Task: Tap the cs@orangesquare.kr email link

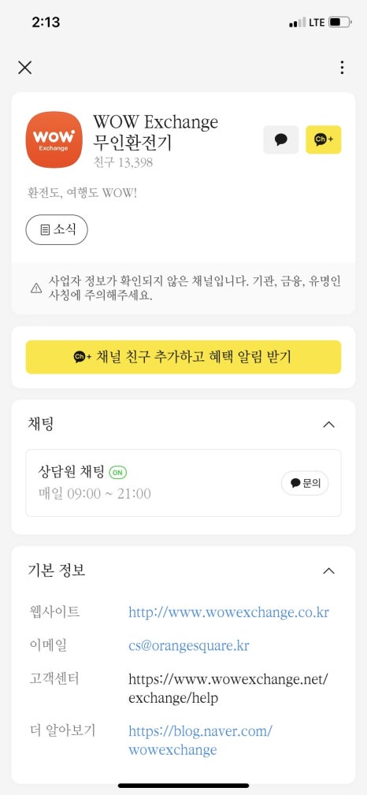Action: point(188,646)
